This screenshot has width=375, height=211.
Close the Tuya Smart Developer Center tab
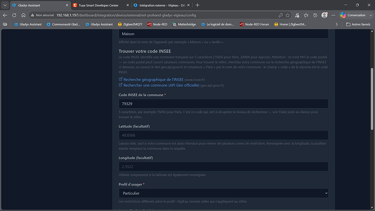[x=128, y=5]
